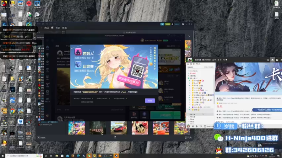The height and width of the screenshot is (158, 282).
Task: Click the YY channel list scrollbar
Action: [x=214, y=90]
